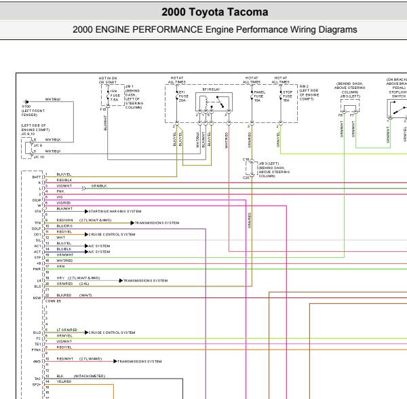Click the 'IDLO' terminal label
This screenshot has height=399, width=407.
pos(37,332)
